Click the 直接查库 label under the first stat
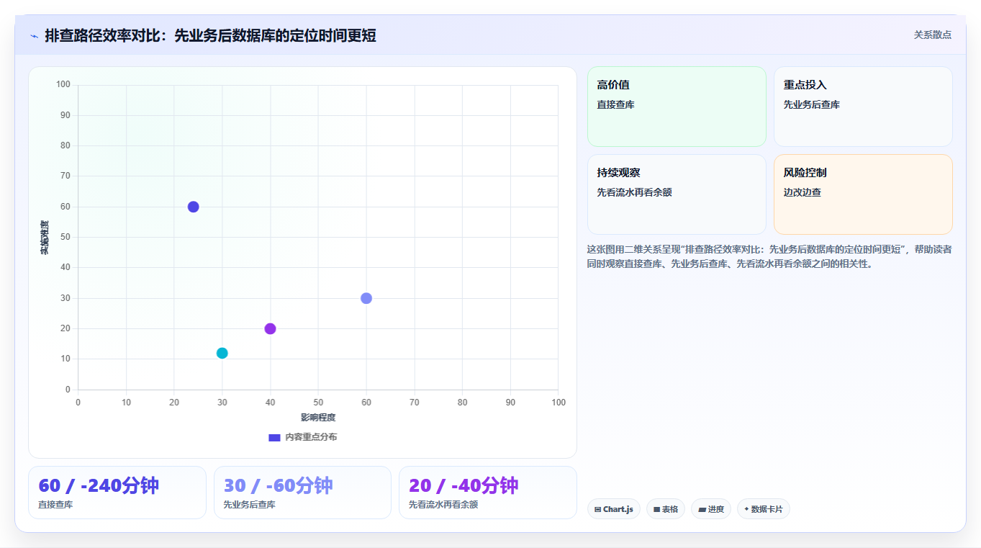Viewport: 981px width, 548px height. point(55,505)
